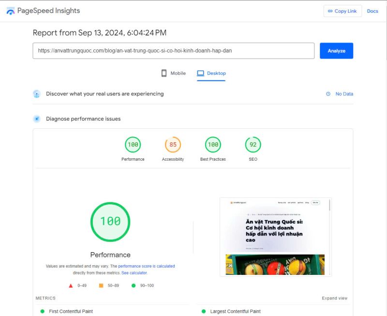
Task: Click the Best Practices 100 score gauge
Action: (213, 144)
